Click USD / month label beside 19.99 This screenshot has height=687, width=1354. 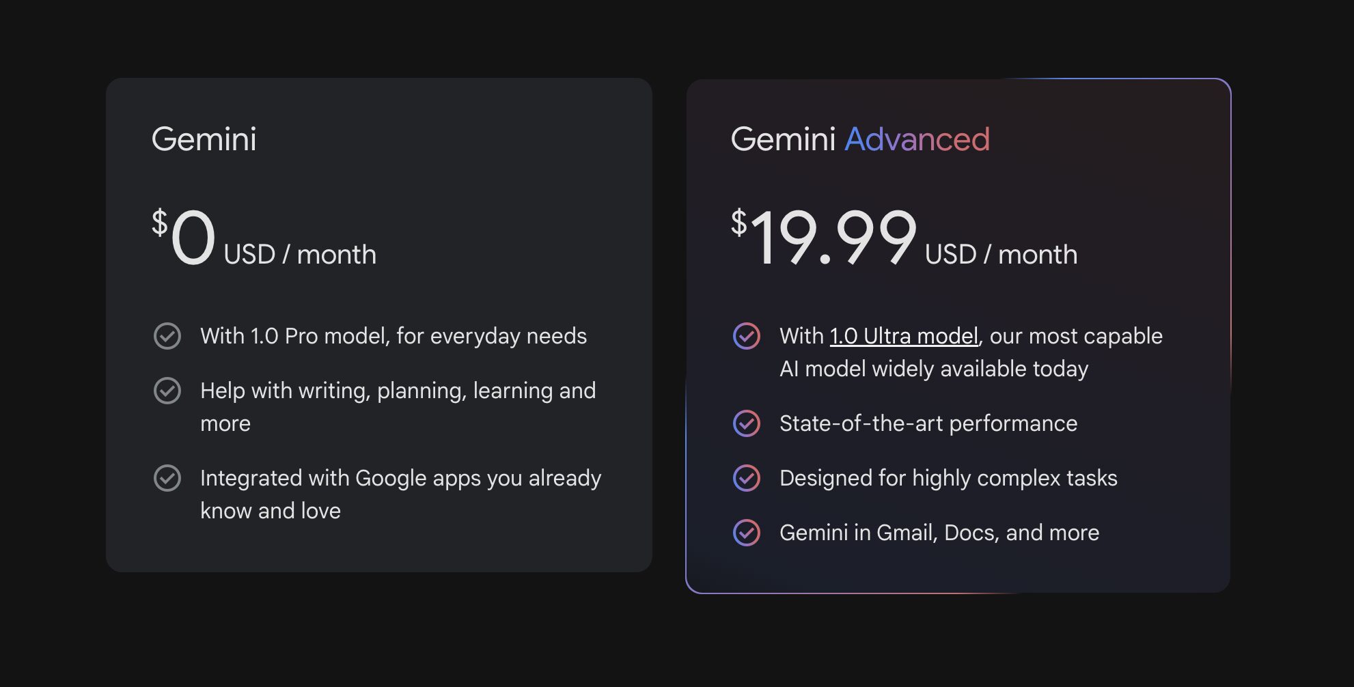click(1001, 255)
